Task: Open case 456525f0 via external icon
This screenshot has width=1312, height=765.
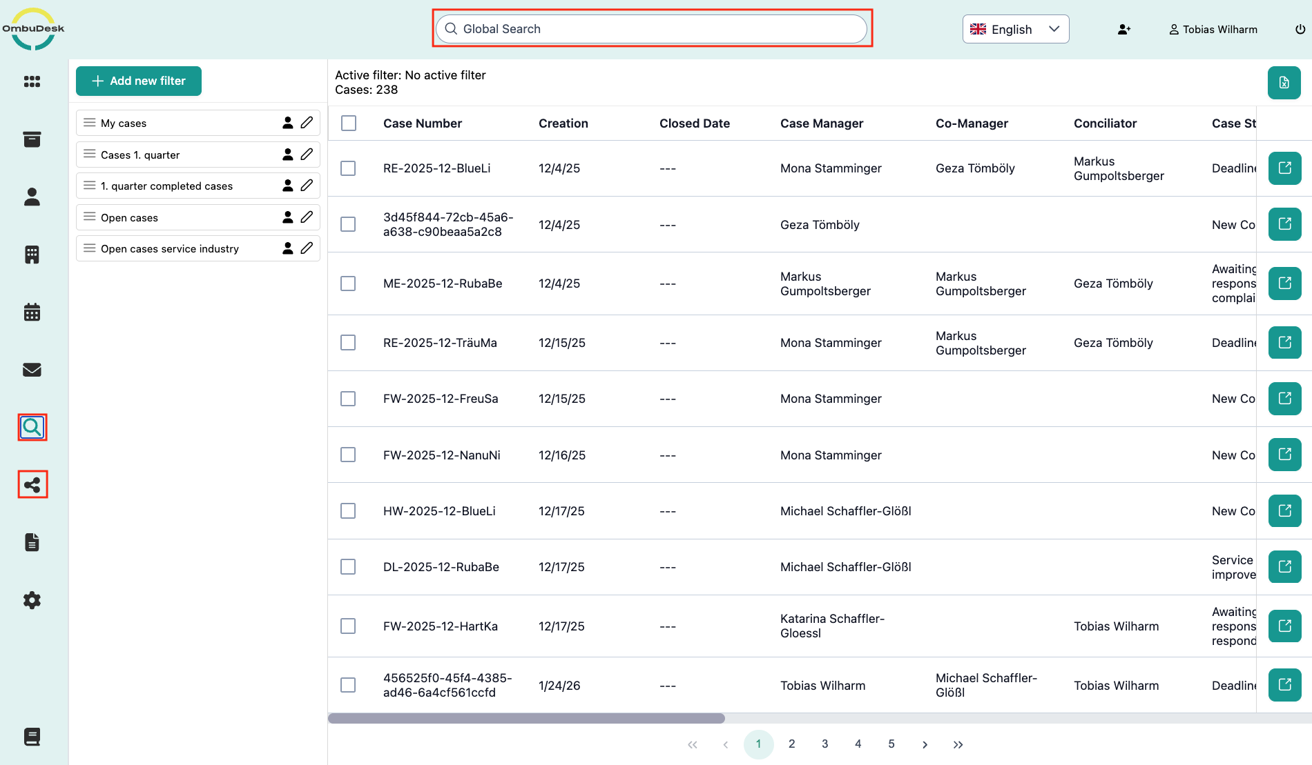Action: (x=1285, y=685)
